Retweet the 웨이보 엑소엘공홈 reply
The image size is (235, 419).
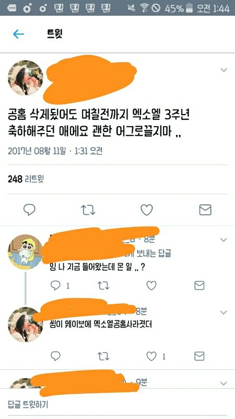(103, 356)
